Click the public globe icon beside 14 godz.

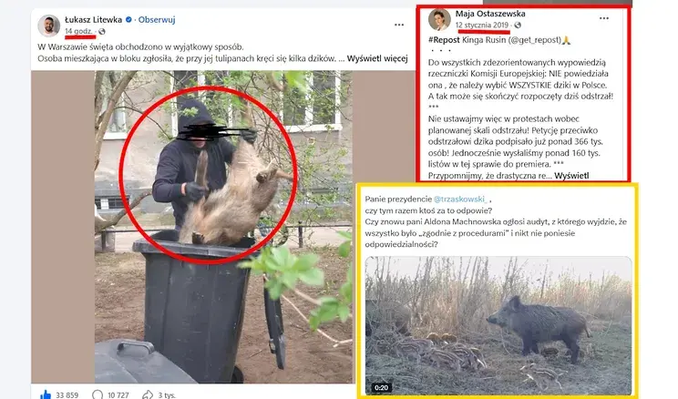pyautogui.click(x=102, y=31)
